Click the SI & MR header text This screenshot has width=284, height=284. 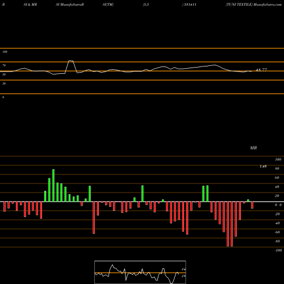(30, 5)
